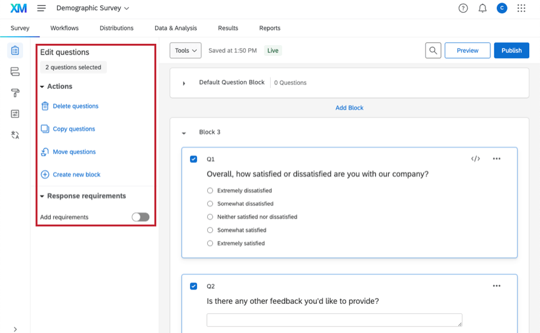540x333 pixels.
Task: Uncheck the Q1 question checkbox
Action: (x=194, y=159)
